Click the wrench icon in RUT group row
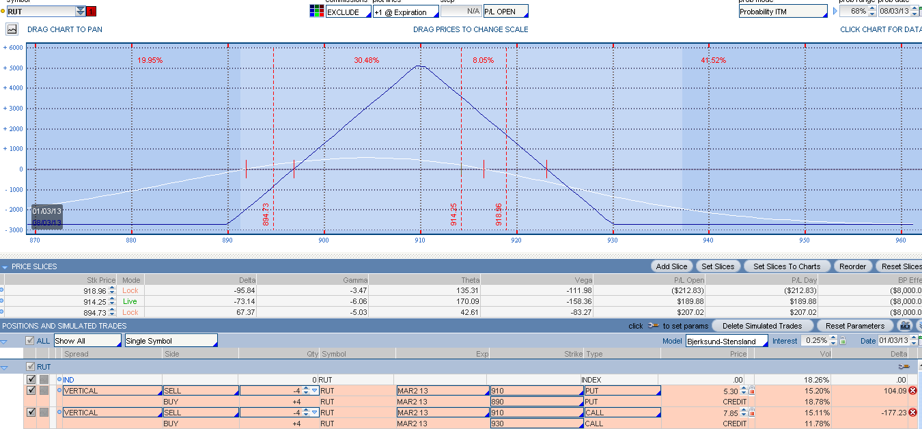Image resolution: width=922 pixels, height=429 pixels. [903, 367]
